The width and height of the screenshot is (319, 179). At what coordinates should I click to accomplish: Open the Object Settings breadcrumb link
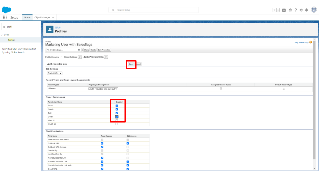(x=70, y=57)
